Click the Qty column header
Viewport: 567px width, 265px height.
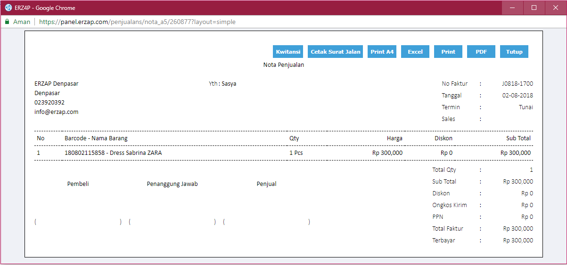[x=294, y=138]
